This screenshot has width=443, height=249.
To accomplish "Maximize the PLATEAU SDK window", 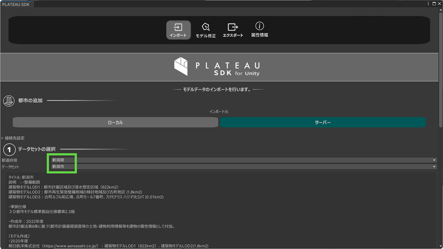I will pos(433,3).
